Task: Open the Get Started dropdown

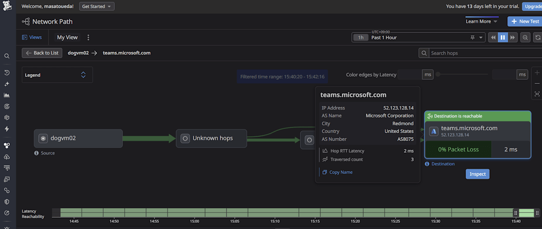Action: [x=97, y=6]
